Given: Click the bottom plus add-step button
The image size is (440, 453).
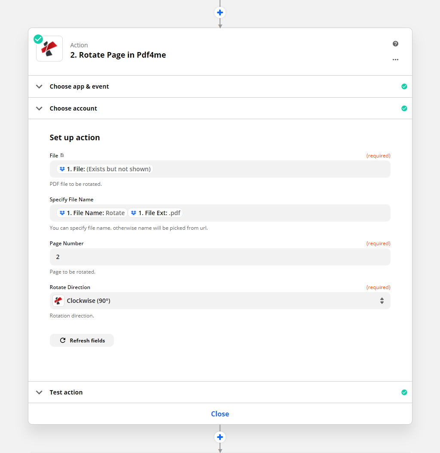Looking at the screenshot, I should click(x=220, y=437).
